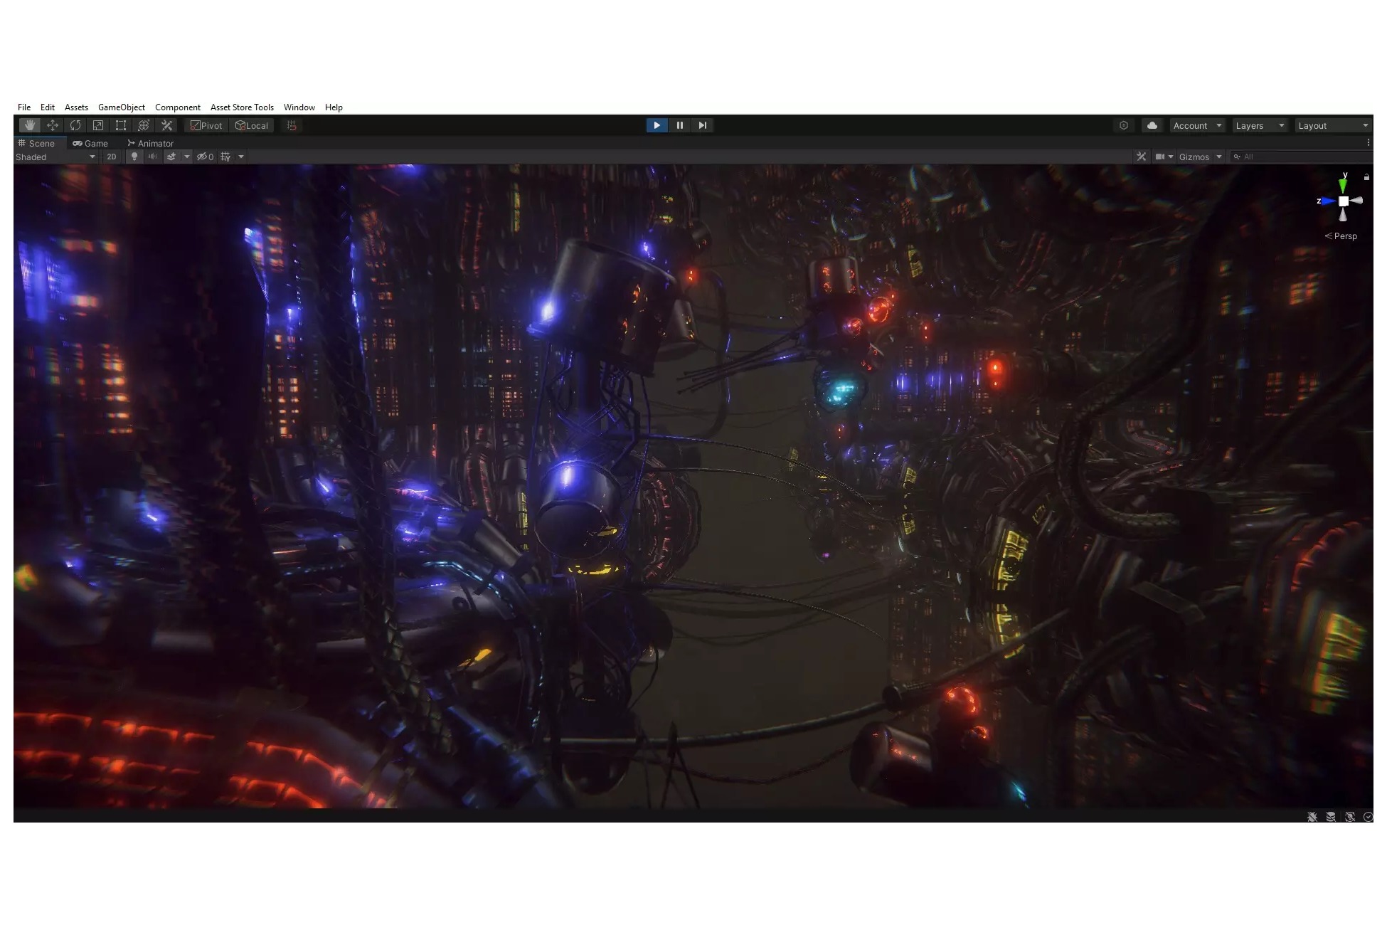Toggle the grid snapping icon in toolbar
The image size is (1387, 925).
tap(291, 125)
